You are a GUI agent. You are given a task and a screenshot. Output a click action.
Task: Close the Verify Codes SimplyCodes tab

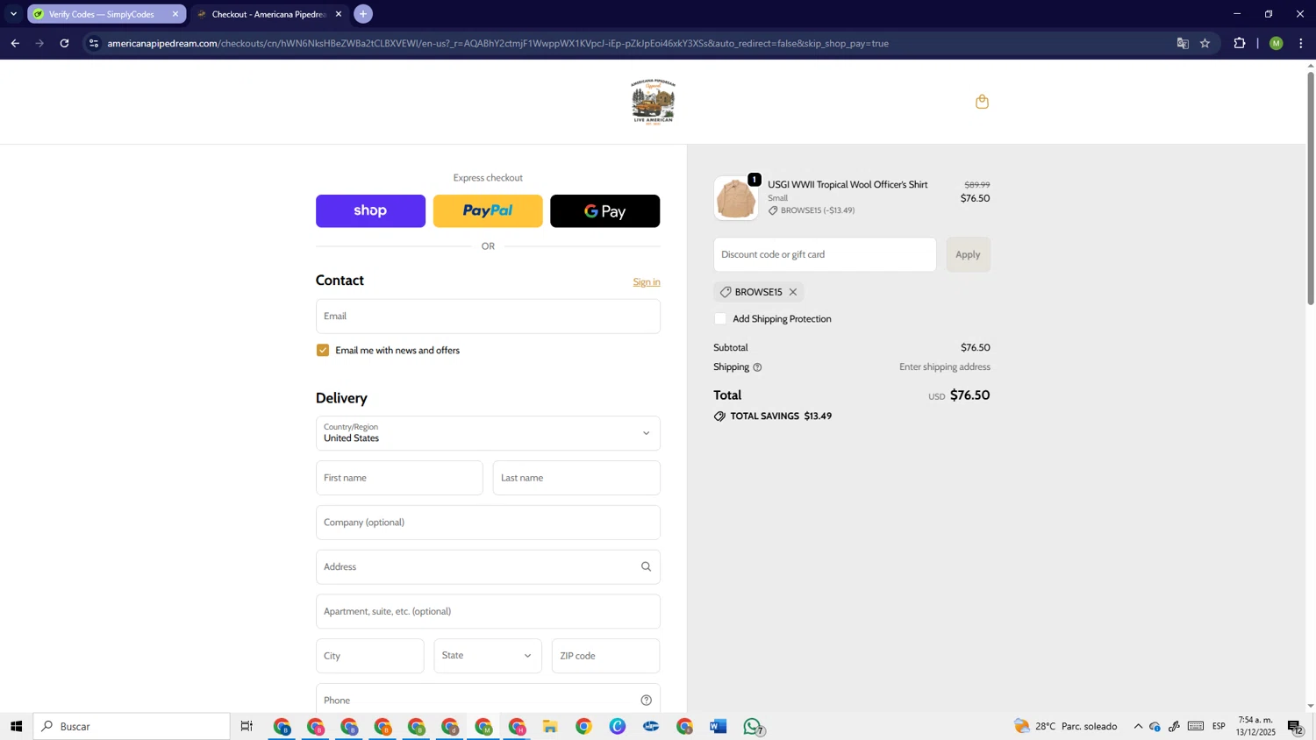(x=175, y=14)
